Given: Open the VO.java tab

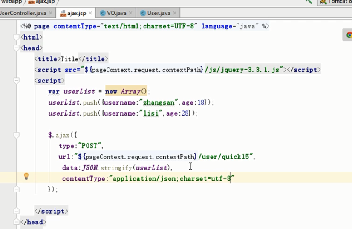Looking at the screenshot, I should click(116, 13).
